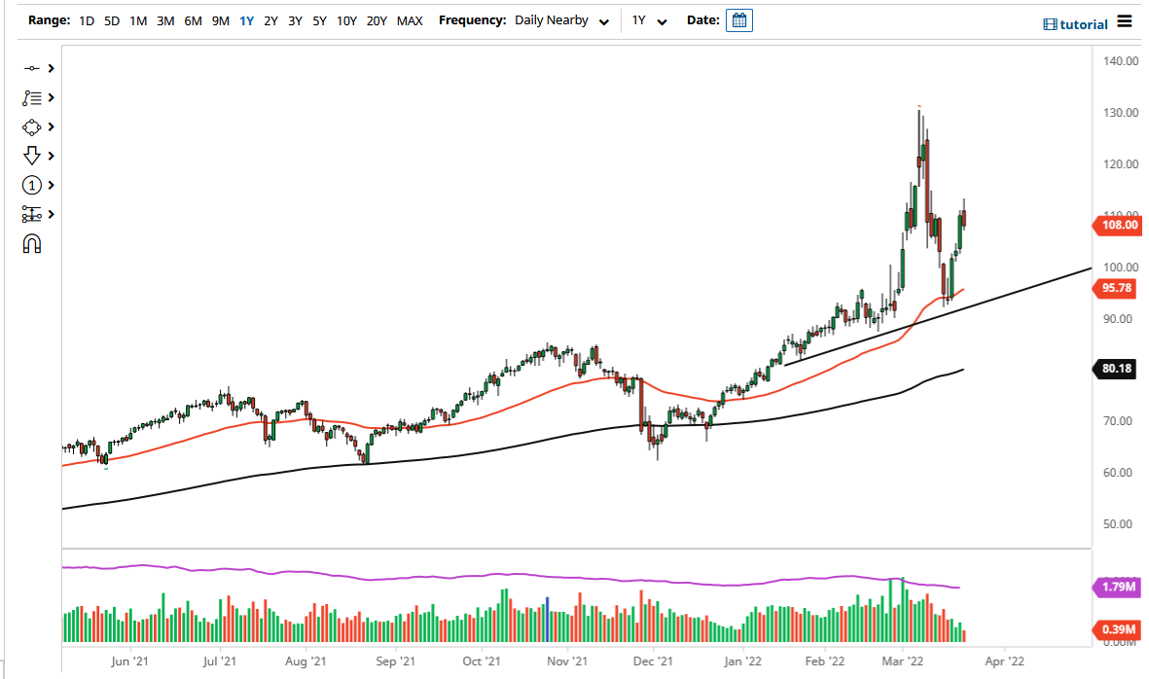Open the annotation list tool
This screenshot has height=679, width=1149.
(31, 97)
